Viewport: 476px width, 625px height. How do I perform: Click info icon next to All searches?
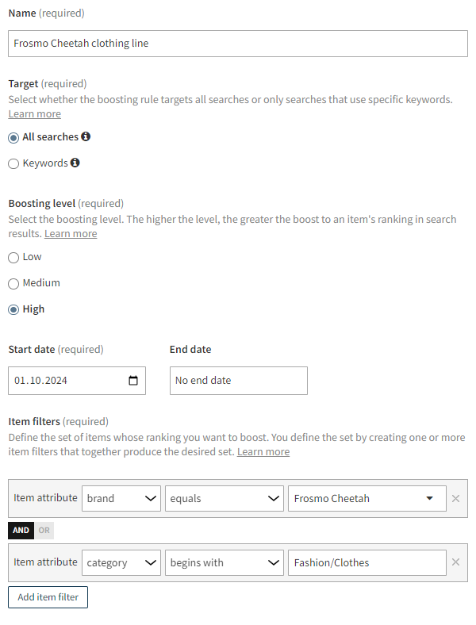click(x=86, y=136)
